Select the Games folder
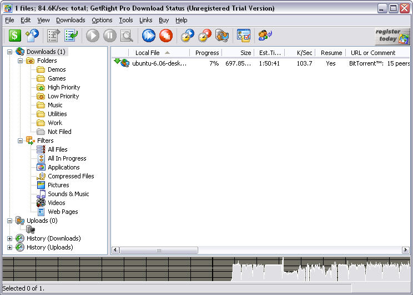Viewport: 413px width, 295px height. 57,78
